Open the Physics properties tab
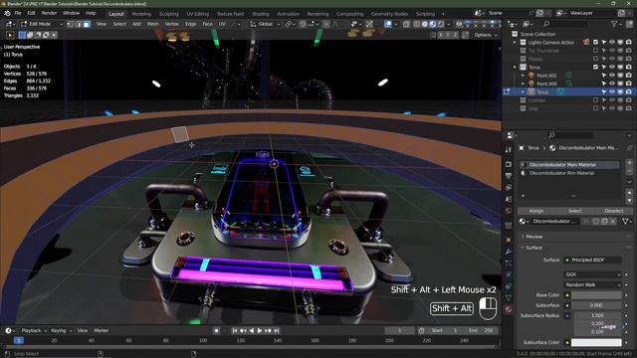637x358 pixels. pos(509,274)
